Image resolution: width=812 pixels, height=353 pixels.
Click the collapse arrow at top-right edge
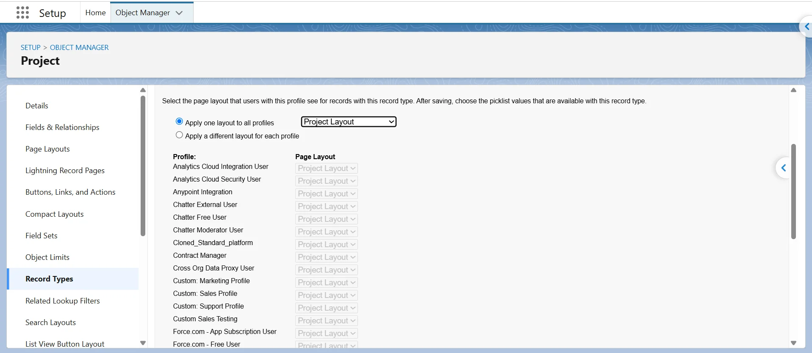806,27
